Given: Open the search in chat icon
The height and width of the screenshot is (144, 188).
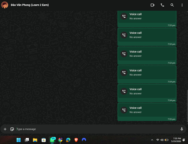Looking at the screenshot, I should [172, 5].
